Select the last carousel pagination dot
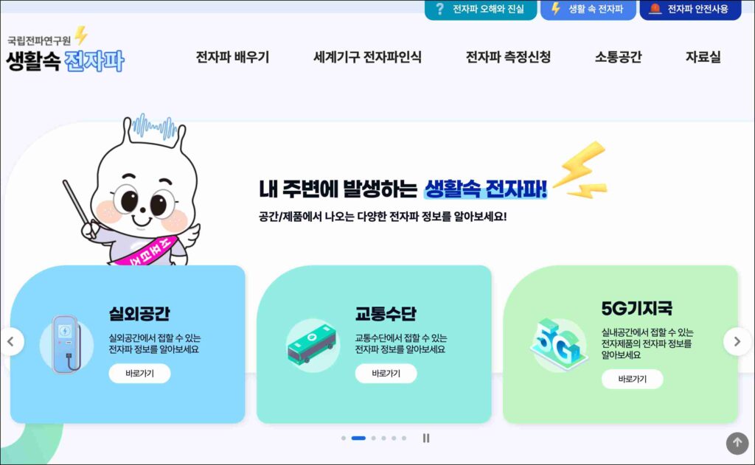The image size is (755, 465). 404,438
